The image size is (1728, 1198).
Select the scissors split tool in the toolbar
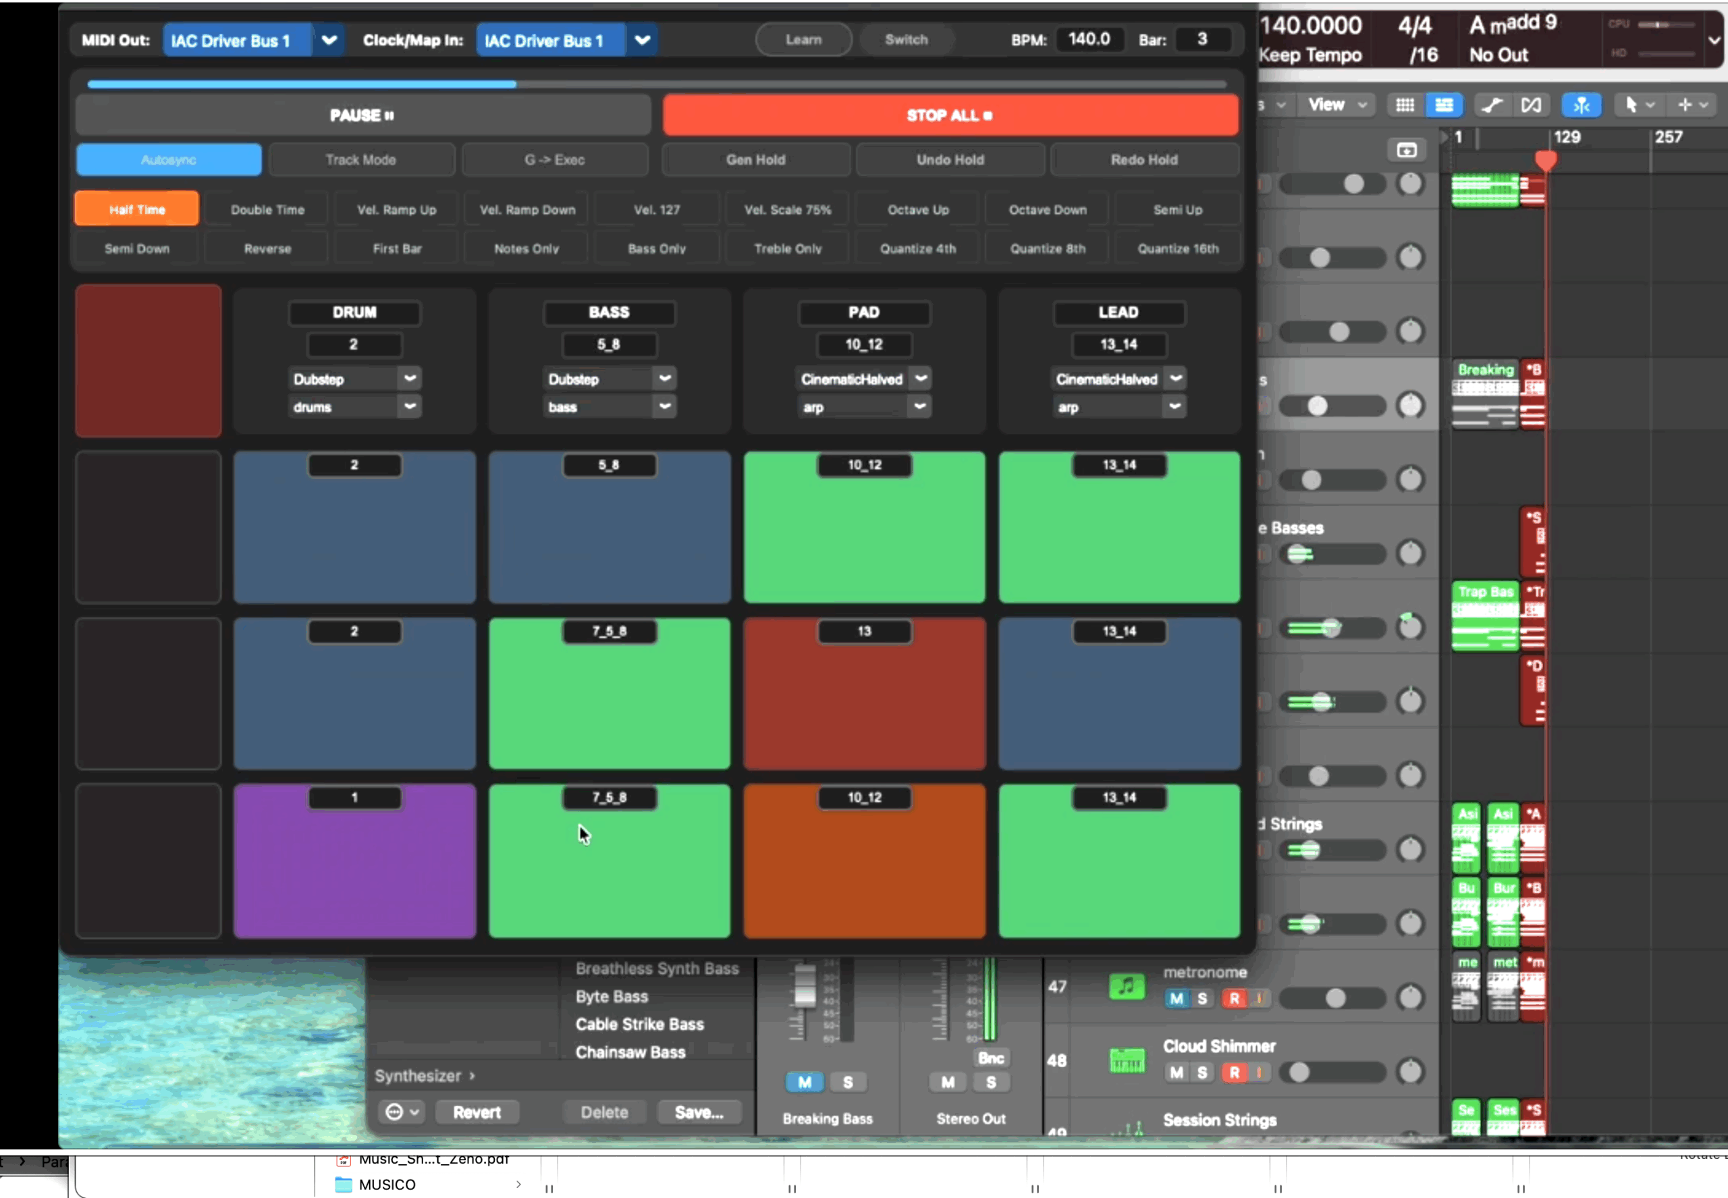coord(1582,105)
